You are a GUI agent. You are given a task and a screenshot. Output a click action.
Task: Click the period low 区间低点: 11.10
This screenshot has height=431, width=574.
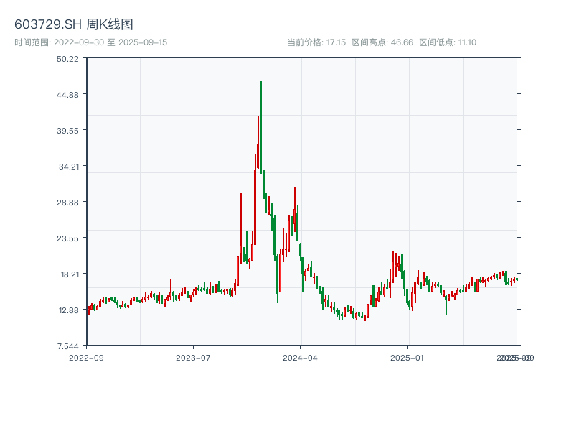(448, 42)
